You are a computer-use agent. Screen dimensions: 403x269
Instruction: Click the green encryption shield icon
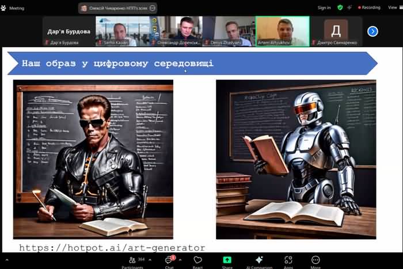tap(340, 7)
